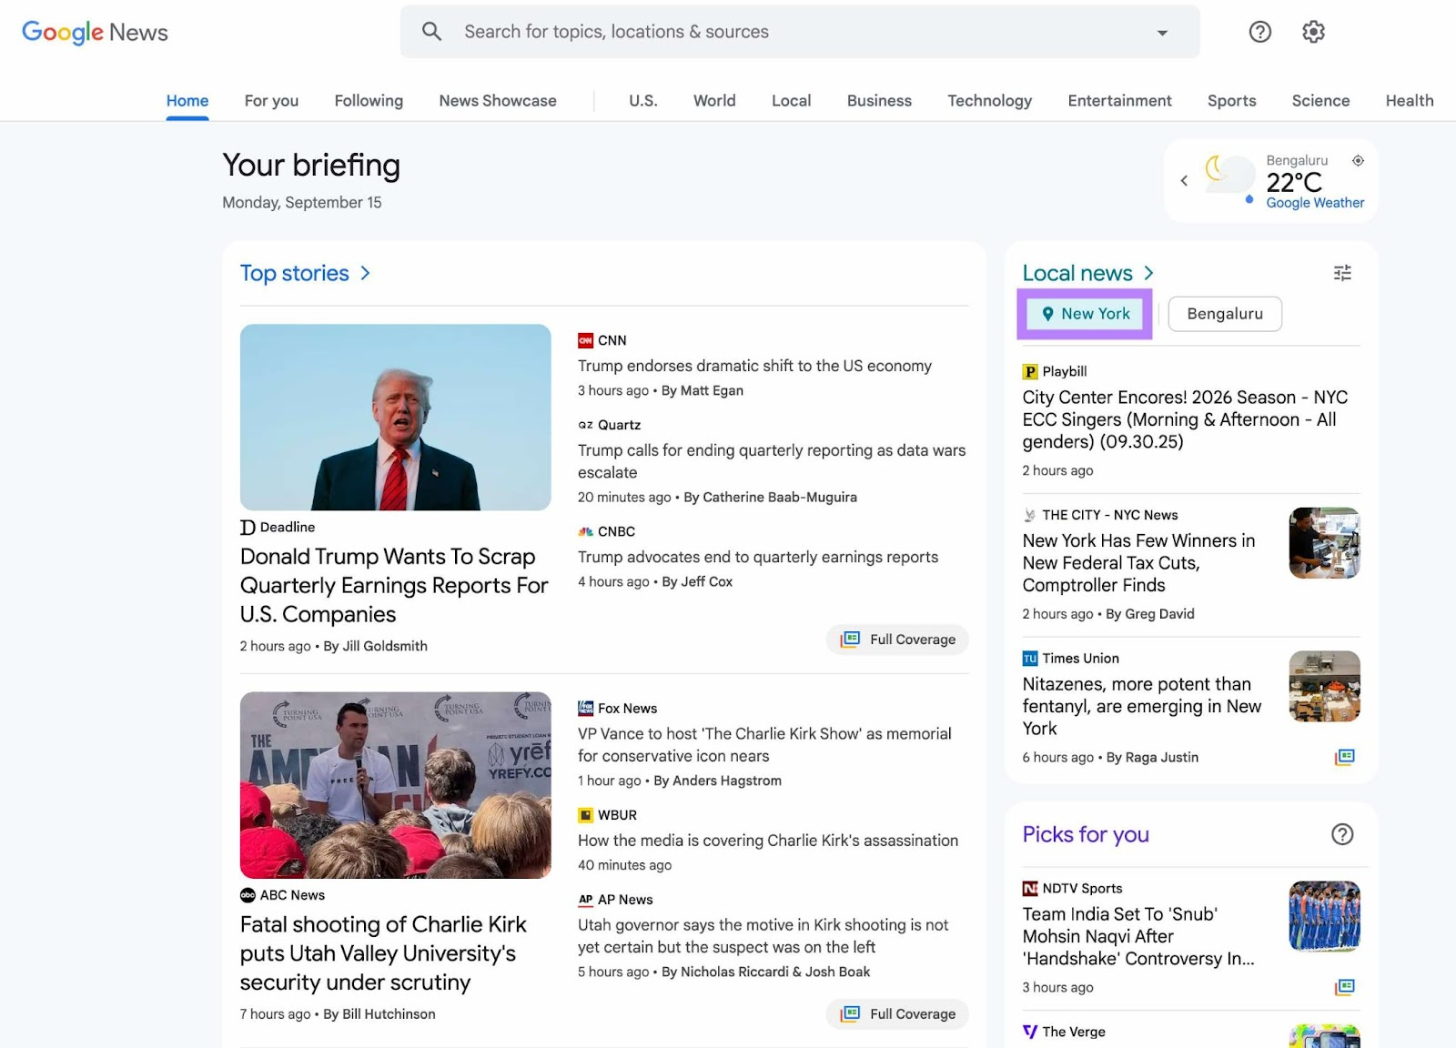Open Local news customization via tune icon
1456x1048 pixels.
point(1342,273)
